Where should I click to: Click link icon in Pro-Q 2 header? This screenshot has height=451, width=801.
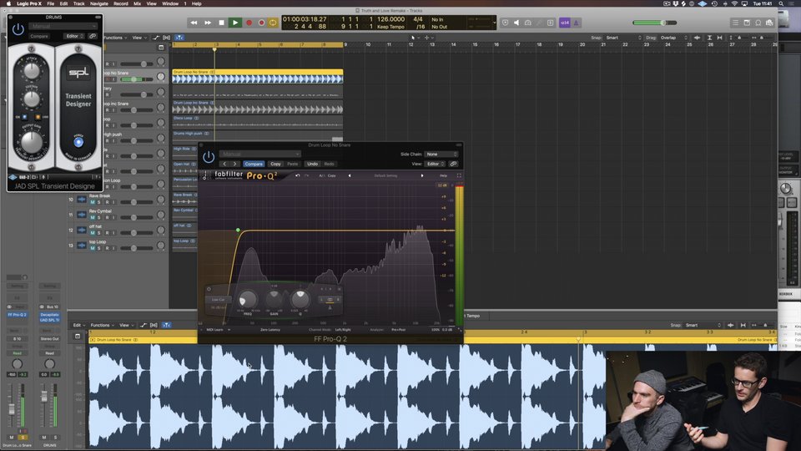(x=453, y=165)
